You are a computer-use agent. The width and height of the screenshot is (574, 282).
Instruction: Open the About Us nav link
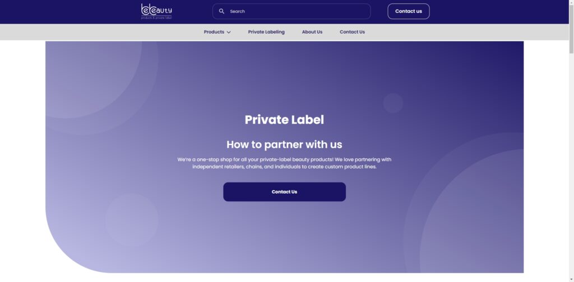pos(312,32)
